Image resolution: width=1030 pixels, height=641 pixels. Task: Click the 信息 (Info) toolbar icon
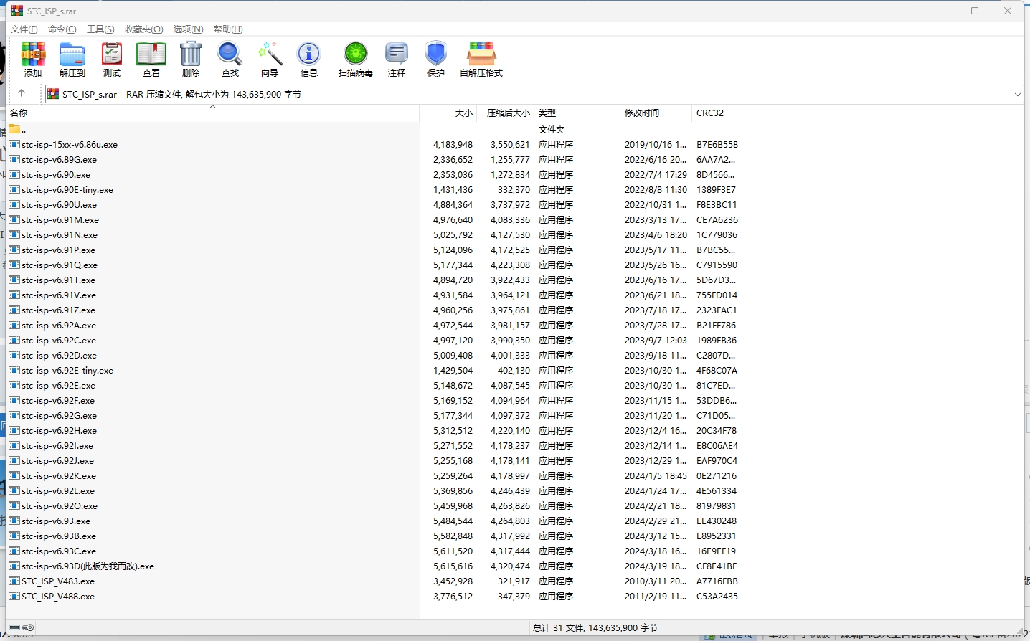[309, 54]
